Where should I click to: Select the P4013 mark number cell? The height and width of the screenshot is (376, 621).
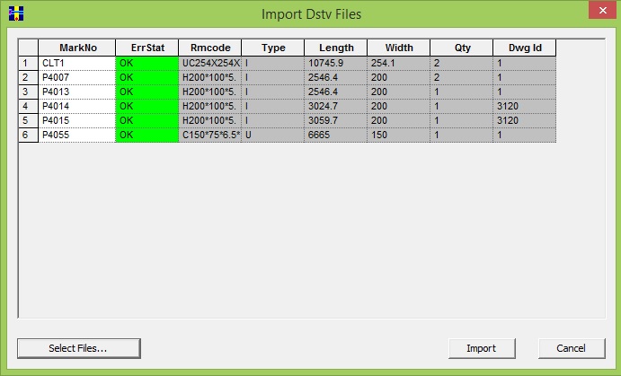point(76,92)
